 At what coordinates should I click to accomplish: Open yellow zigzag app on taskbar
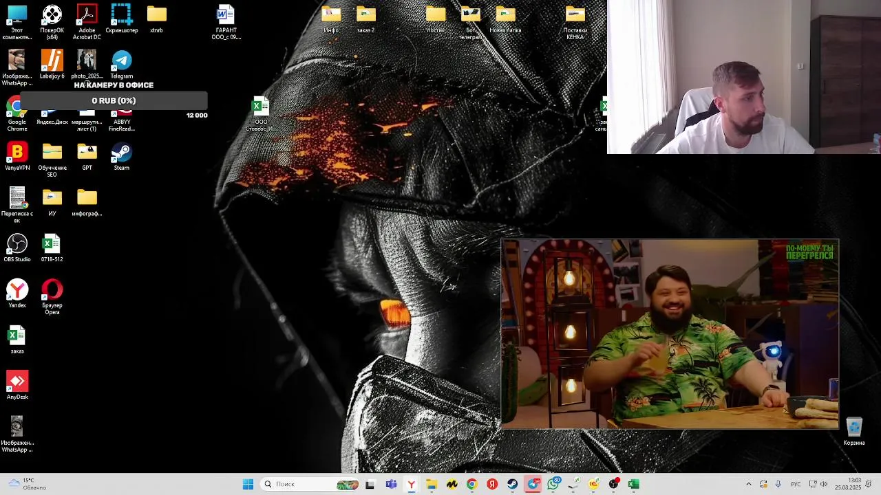point(452,484)
